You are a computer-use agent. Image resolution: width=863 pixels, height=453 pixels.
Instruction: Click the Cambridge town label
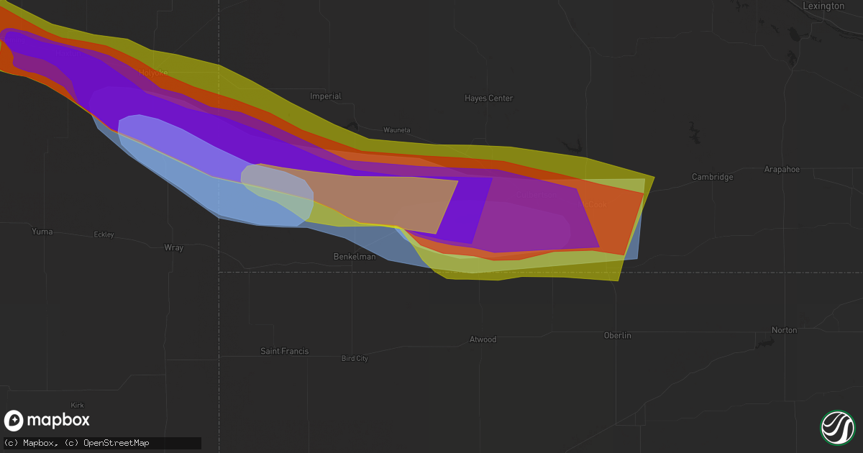pyautogui.click(x=713, y=177)
